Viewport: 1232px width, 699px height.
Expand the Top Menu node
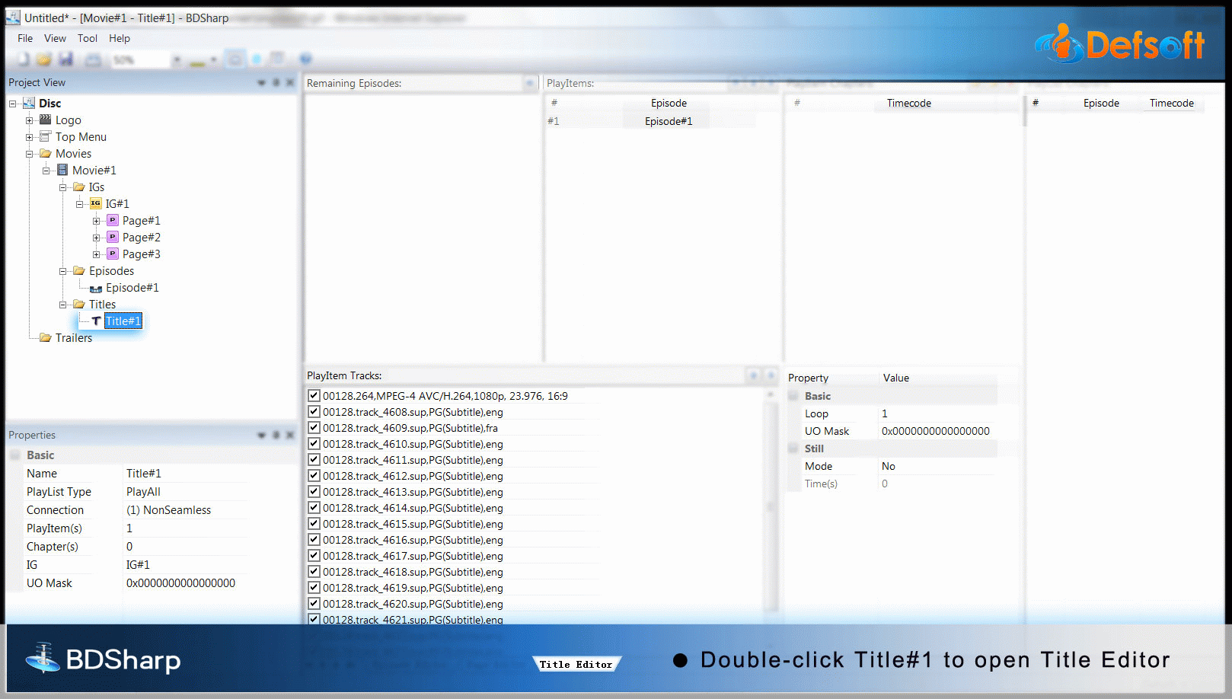click(29, 137)
